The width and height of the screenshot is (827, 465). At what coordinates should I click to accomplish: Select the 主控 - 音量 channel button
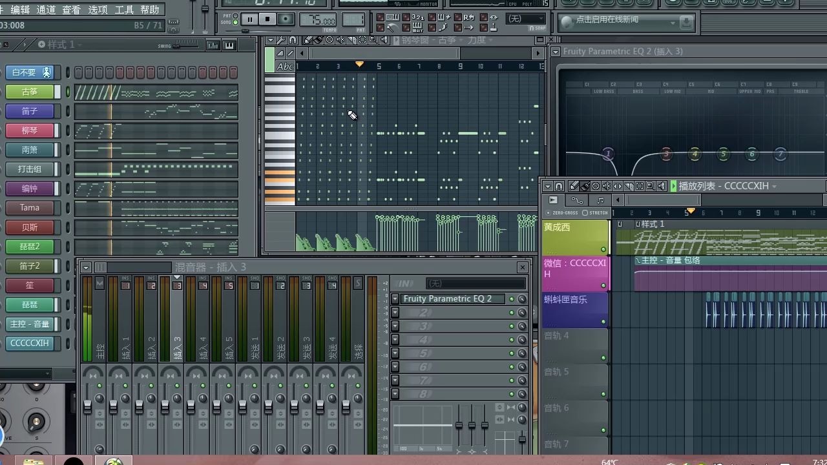[30, 324]
